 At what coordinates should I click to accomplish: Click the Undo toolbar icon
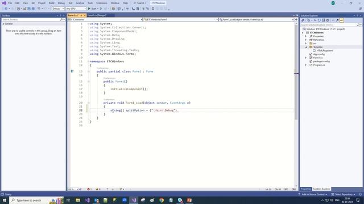[39, 9]
